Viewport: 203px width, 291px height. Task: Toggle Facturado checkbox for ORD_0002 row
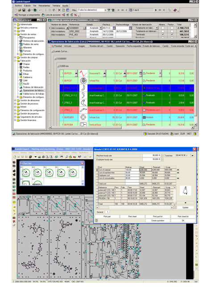click(172, 31)
